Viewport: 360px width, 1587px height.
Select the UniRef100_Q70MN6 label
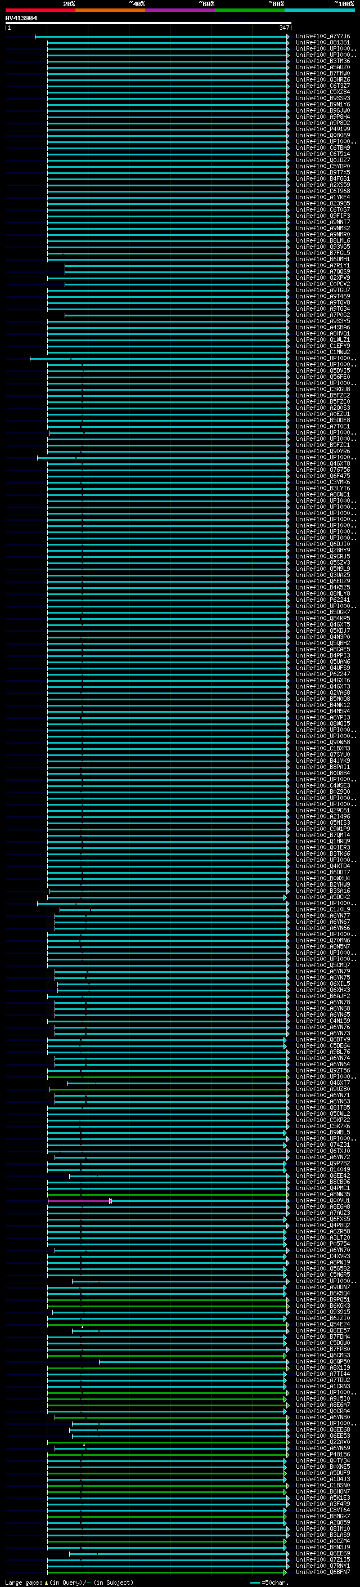pos(322,941)
